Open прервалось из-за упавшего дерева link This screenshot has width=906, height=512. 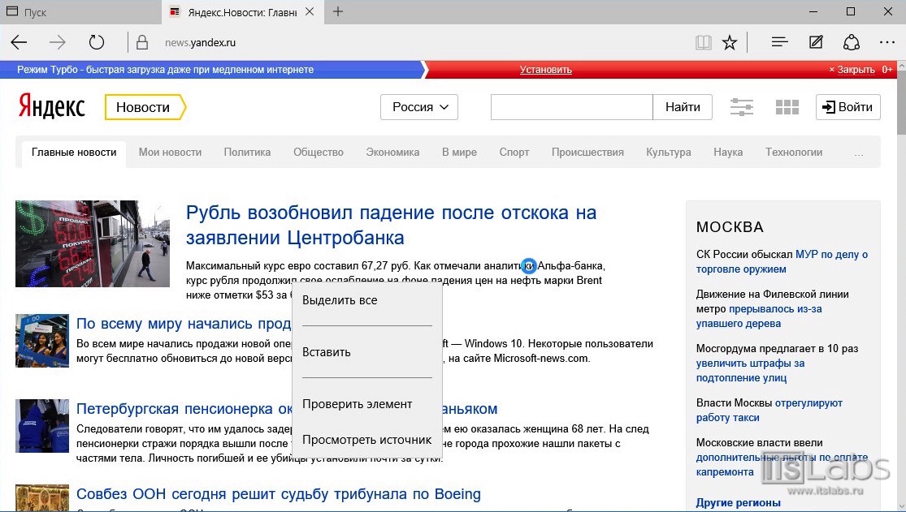coord(759,316)
